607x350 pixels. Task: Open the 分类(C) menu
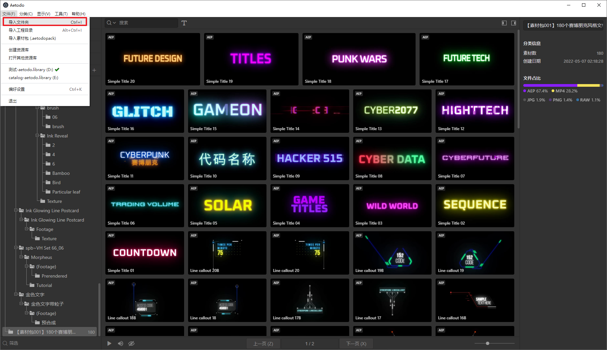(26, 14)
